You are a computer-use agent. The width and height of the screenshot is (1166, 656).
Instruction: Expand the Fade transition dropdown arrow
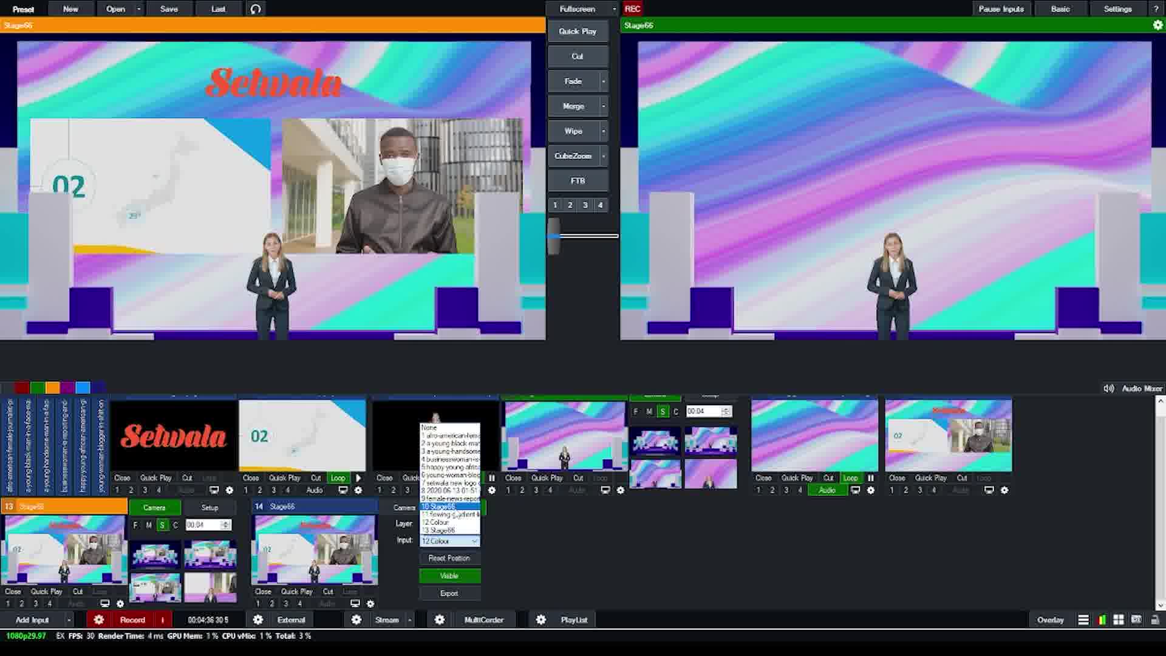click(603, 81)
